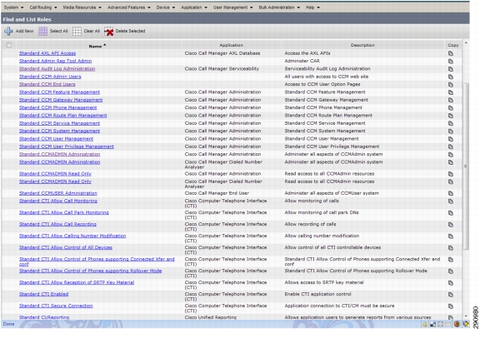Click the lock icon in the status bar
Image resolution: width=480 pixels, height=348 pixels.
click(x=425, y=324)
